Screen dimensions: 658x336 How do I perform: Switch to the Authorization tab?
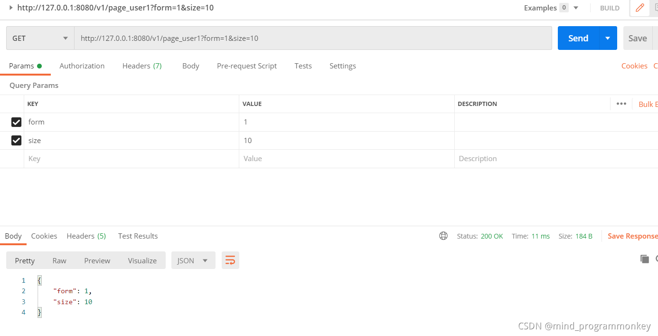click(82, 66)
